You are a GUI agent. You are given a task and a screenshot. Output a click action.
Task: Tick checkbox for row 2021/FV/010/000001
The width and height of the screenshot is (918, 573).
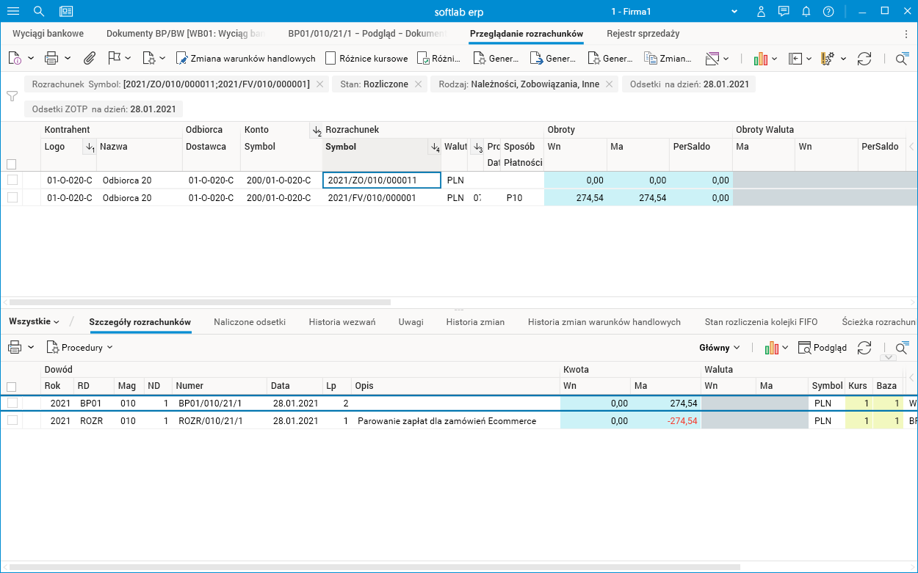(12, 197)
